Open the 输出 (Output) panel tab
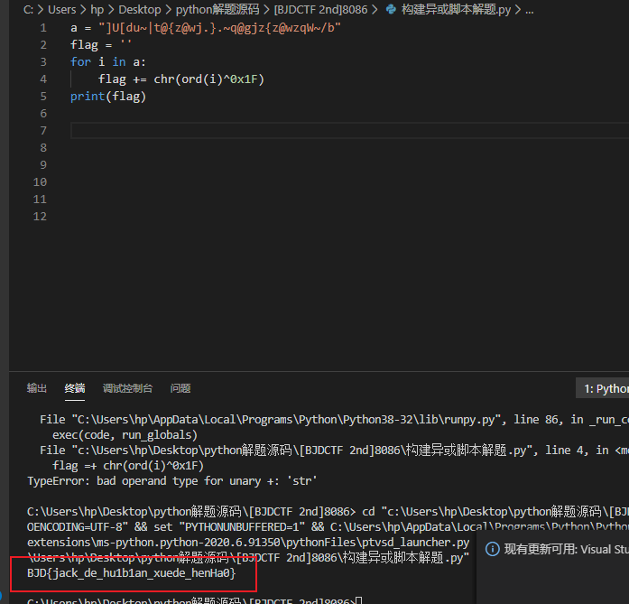This screenshot has width=629, height=604. point(37,388)
